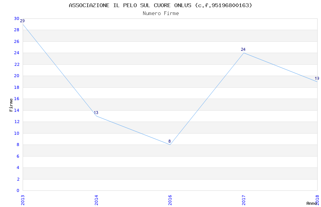Click the y-axis value 28
This screenshot has height=207, width=321.
[17, 30]
